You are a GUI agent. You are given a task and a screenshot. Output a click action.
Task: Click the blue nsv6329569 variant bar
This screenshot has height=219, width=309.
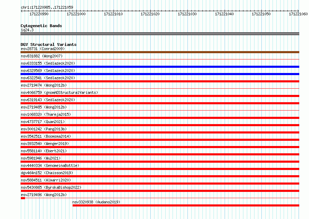(160, 74)
